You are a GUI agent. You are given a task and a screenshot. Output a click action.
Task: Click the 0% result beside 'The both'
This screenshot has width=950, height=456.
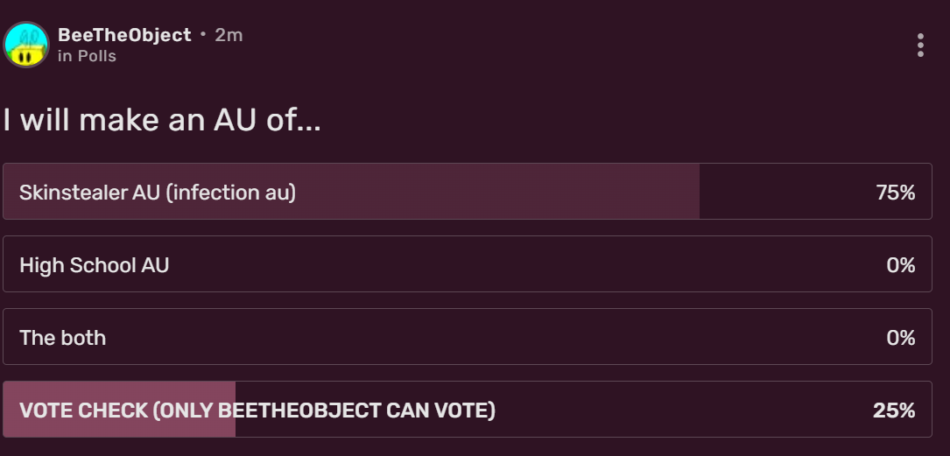900,337
